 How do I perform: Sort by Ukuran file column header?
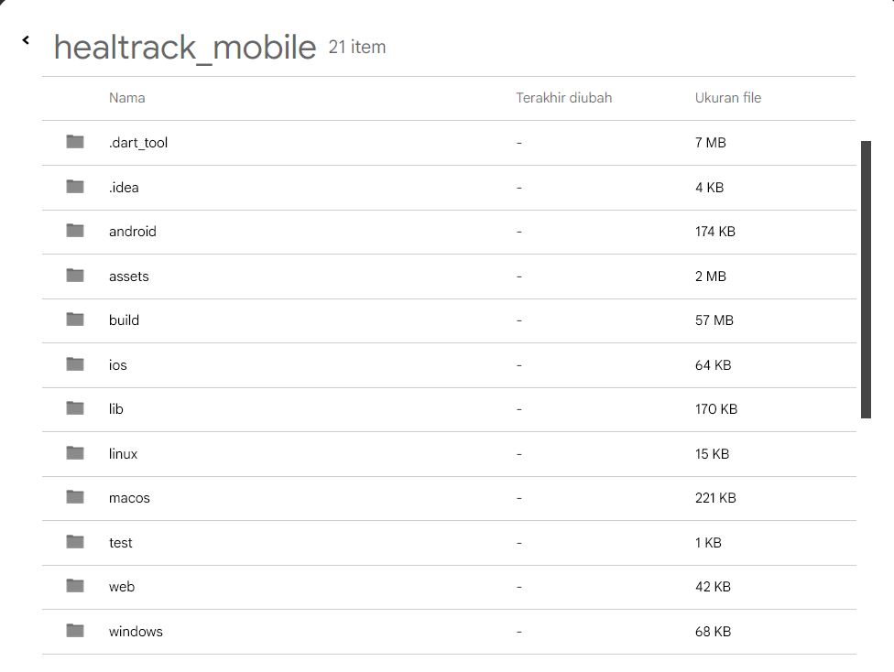(728, 98)
